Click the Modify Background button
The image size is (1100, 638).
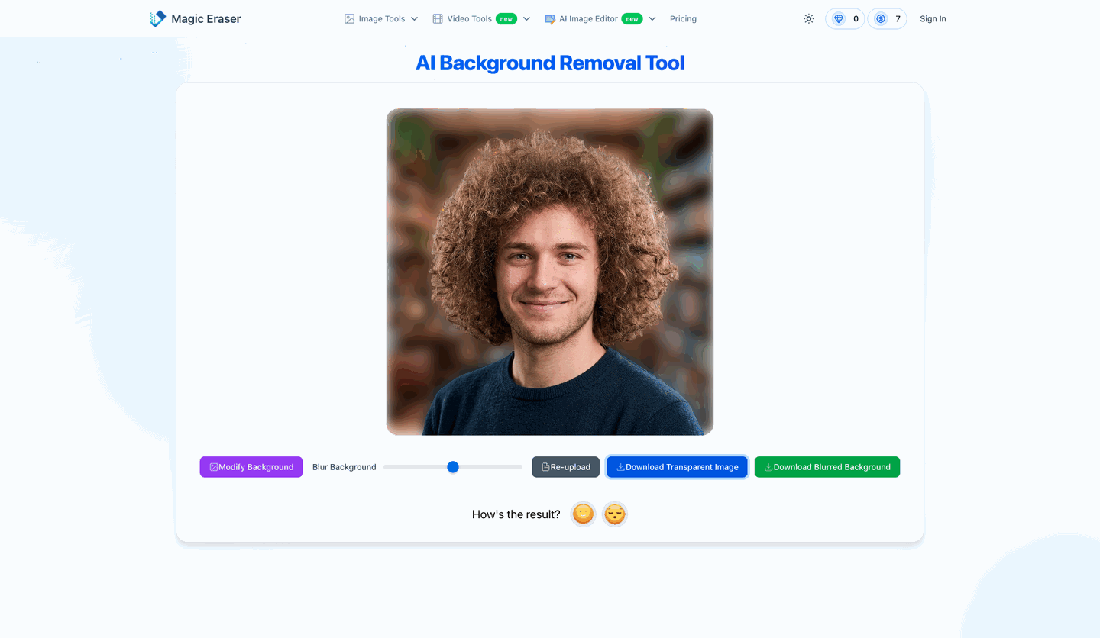click(x=251, y=467)
